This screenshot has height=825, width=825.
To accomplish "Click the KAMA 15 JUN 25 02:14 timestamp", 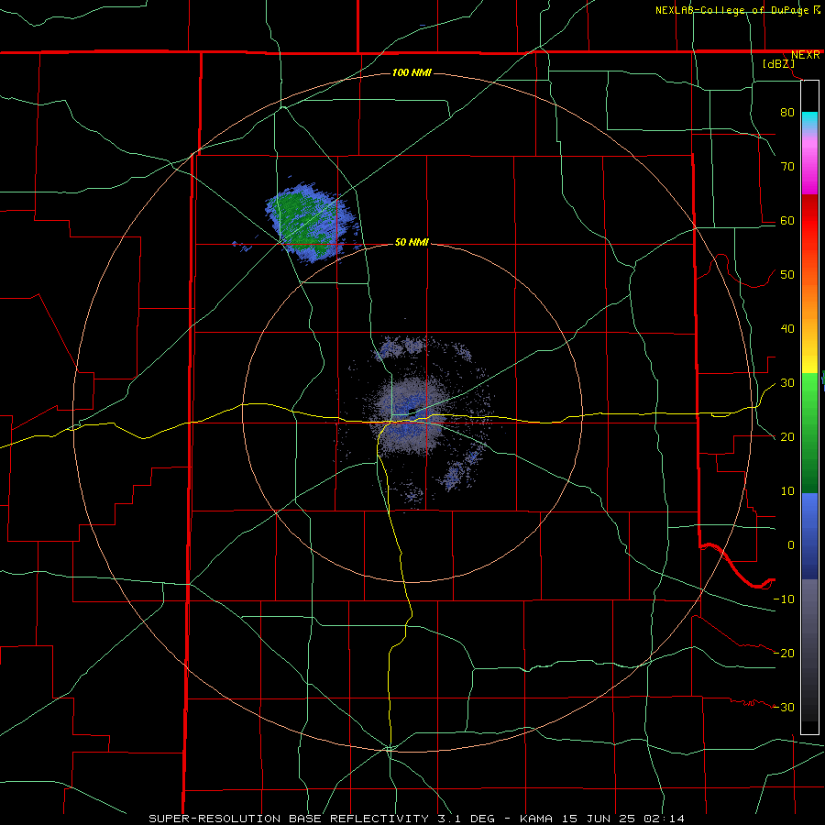I will 602,819.
